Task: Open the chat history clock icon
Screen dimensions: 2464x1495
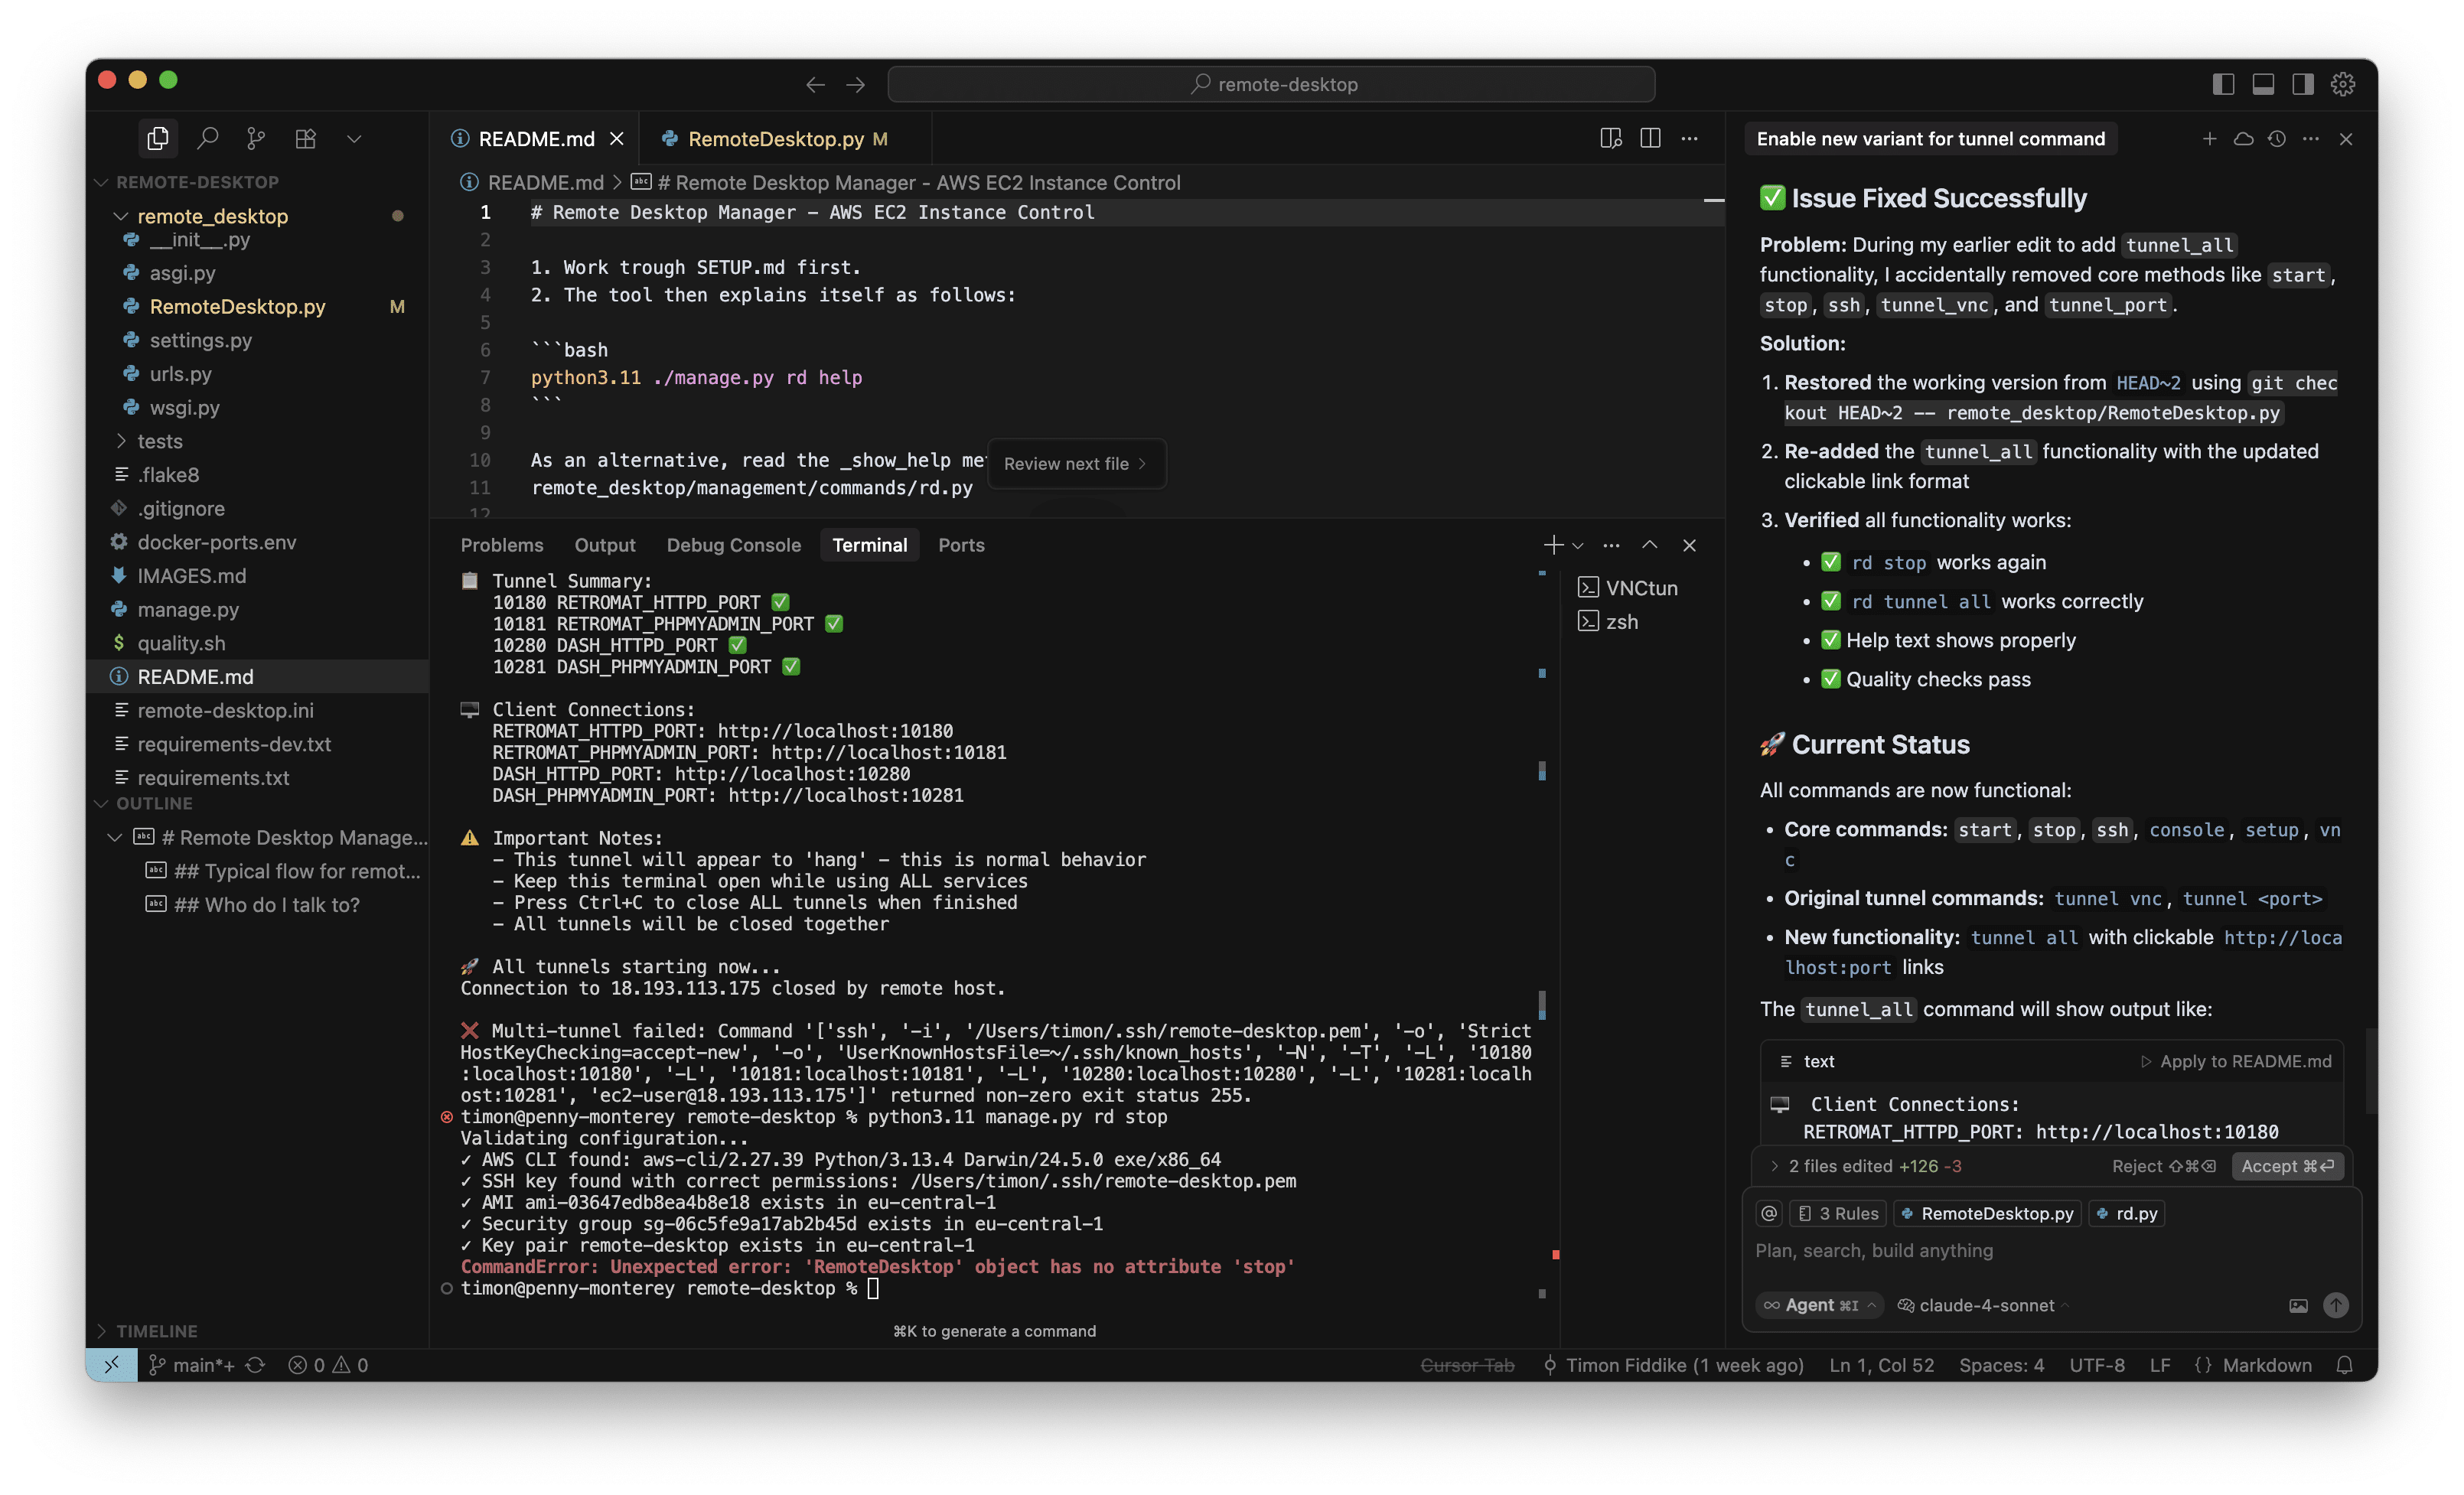Action: pyautogui.click(x=2277, y=139)
